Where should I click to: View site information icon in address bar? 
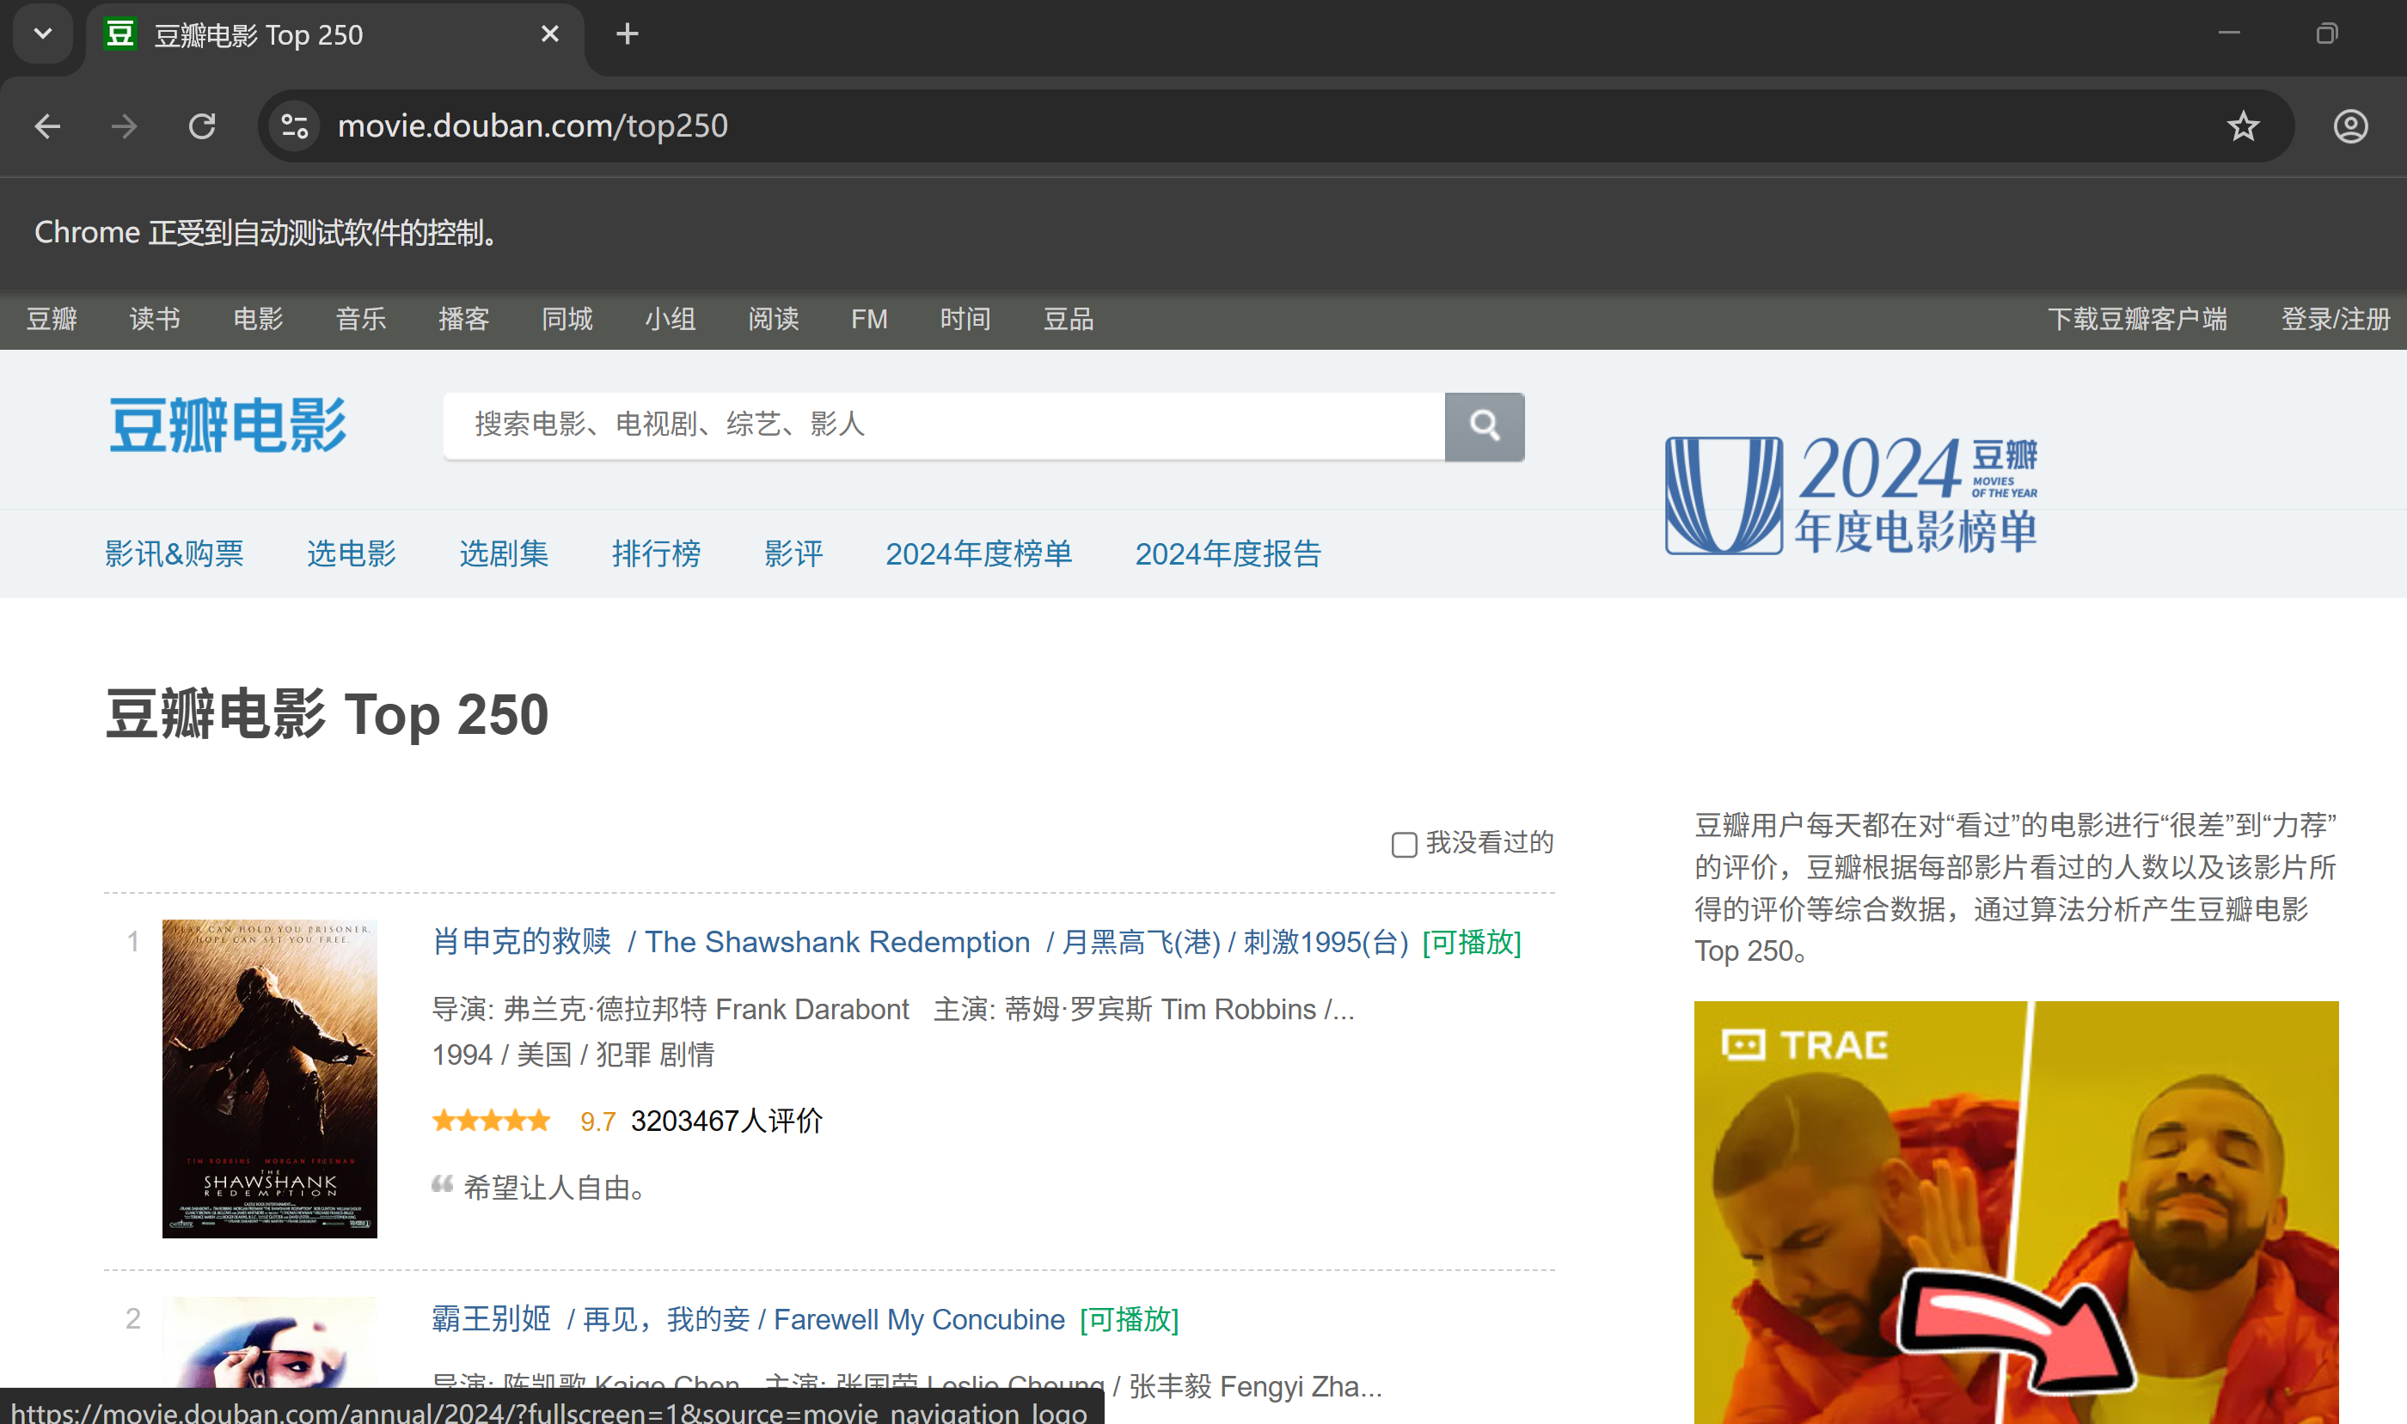pyautogui.click(x=295, y=125)
